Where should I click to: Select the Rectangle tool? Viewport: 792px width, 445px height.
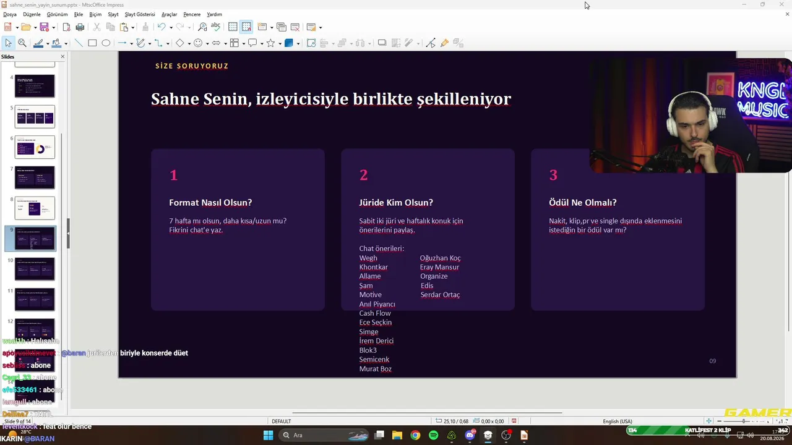[92, 43]
